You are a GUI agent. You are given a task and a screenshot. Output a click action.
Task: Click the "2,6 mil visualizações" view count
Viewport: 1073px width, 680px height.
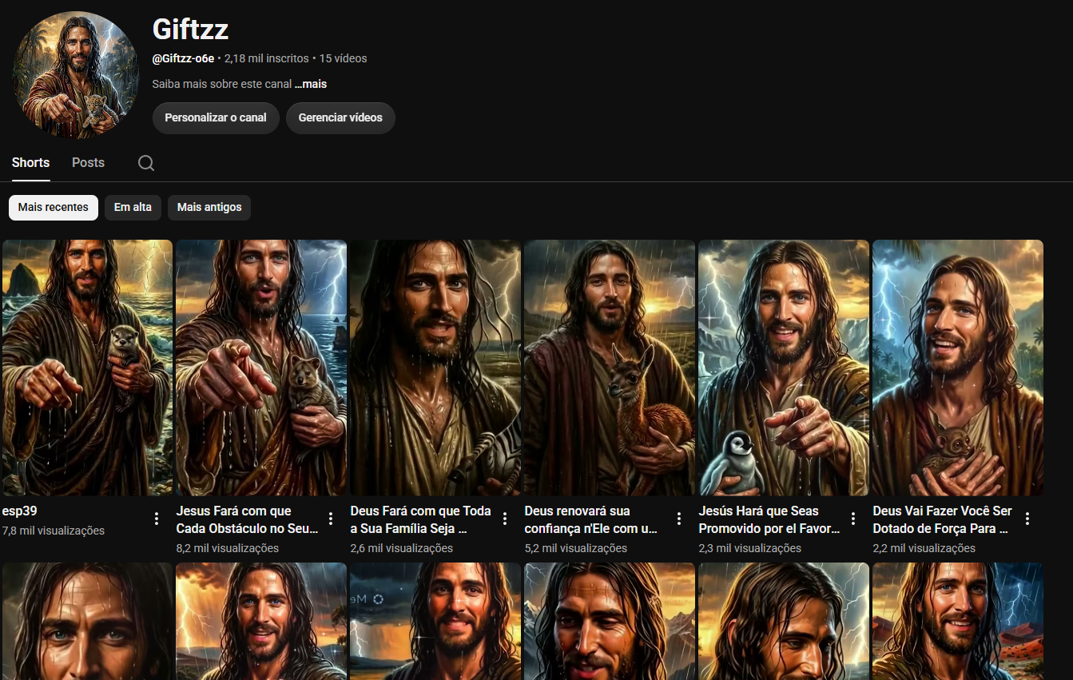pos(402,548)
